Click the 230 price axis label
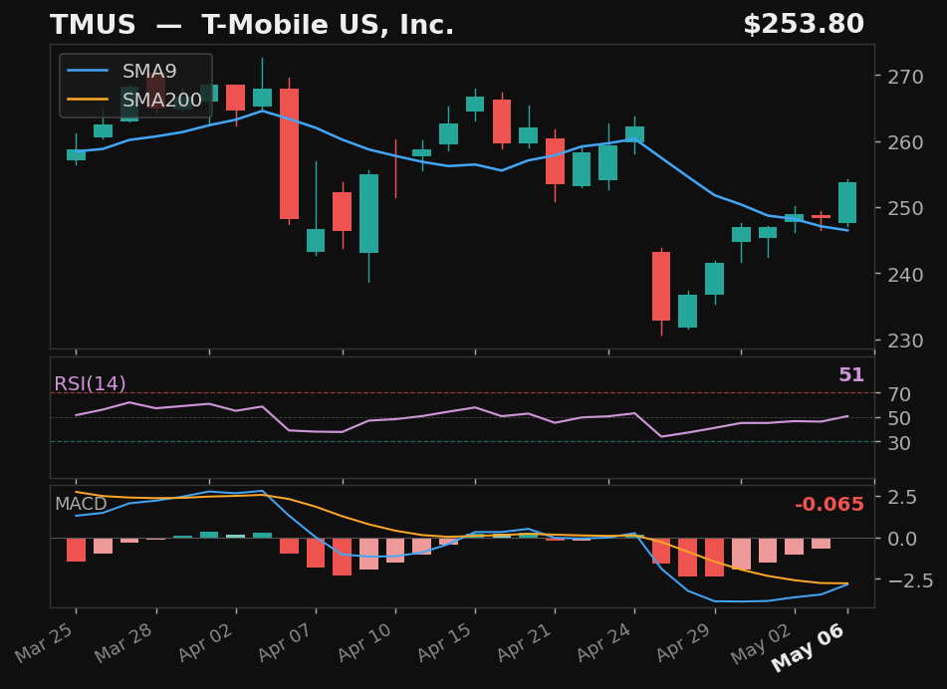 [905, 341]
